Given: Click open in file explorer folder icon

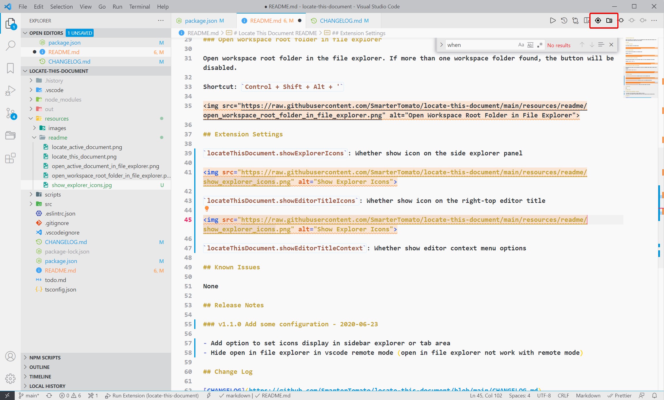Looking at the screenshot, I should 609,20.
